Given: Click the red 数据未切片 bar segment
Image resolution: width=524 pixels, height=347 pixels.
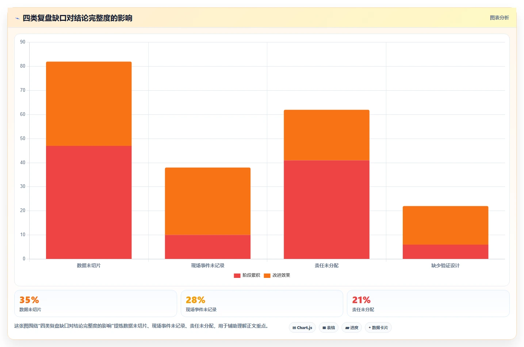Looking at the screenshot, I should pos(89,202).
